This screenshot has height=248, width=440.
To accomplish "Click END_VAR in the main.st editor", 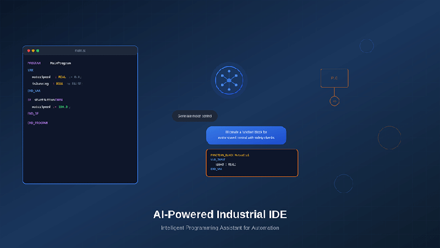I will point(34,91).
